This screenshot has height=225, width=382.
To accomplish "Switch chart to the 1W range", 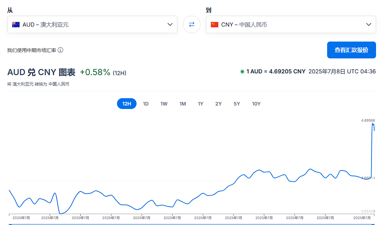I will pyautogui.click(x=164, y=104).
